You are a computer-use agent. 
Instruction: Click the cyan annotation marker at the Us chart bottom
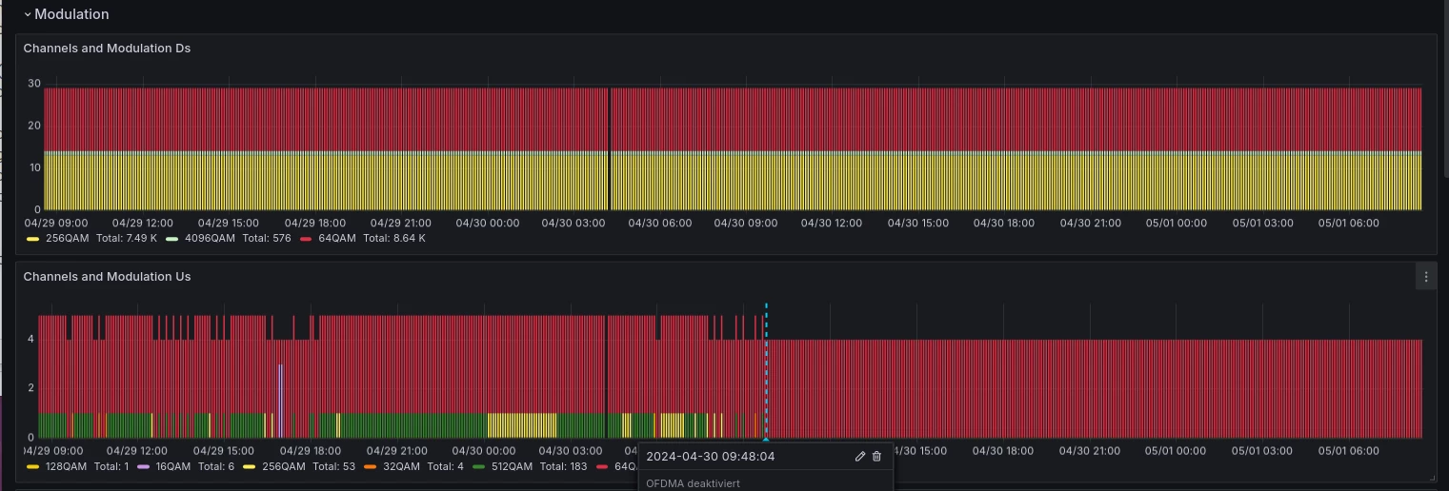tap(766, 439)
